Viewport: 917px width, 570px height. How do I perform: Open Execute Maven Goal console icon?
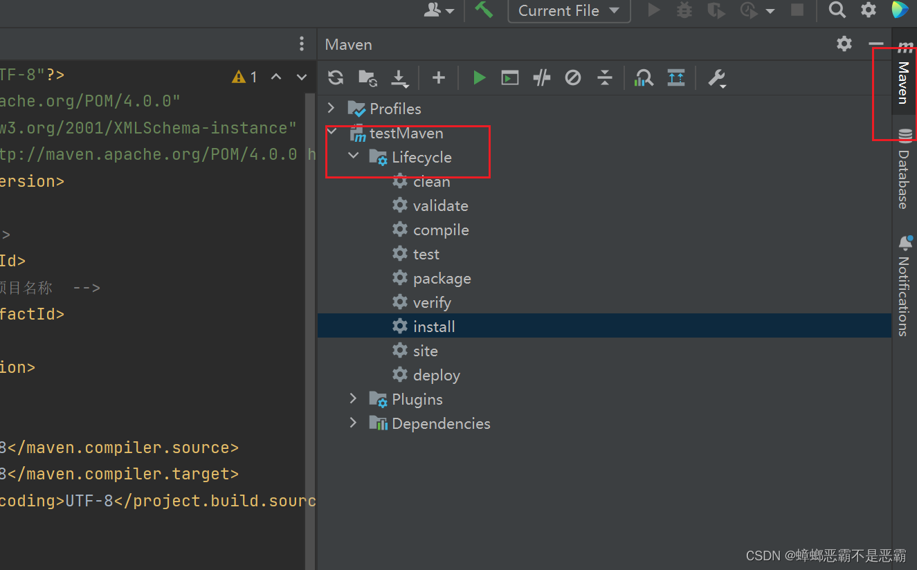point(510,77)
